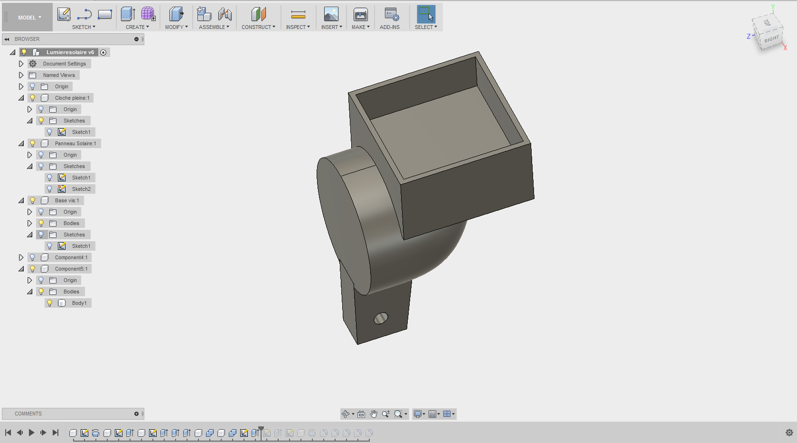Collapse the Lumieresolaire v6 root node
Screen dimensions: 797x443
pyautogui.click(x=12, y=52)
